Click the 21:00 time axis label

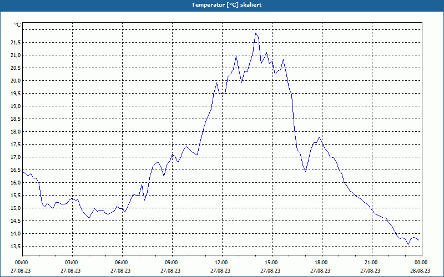(370, 263)
